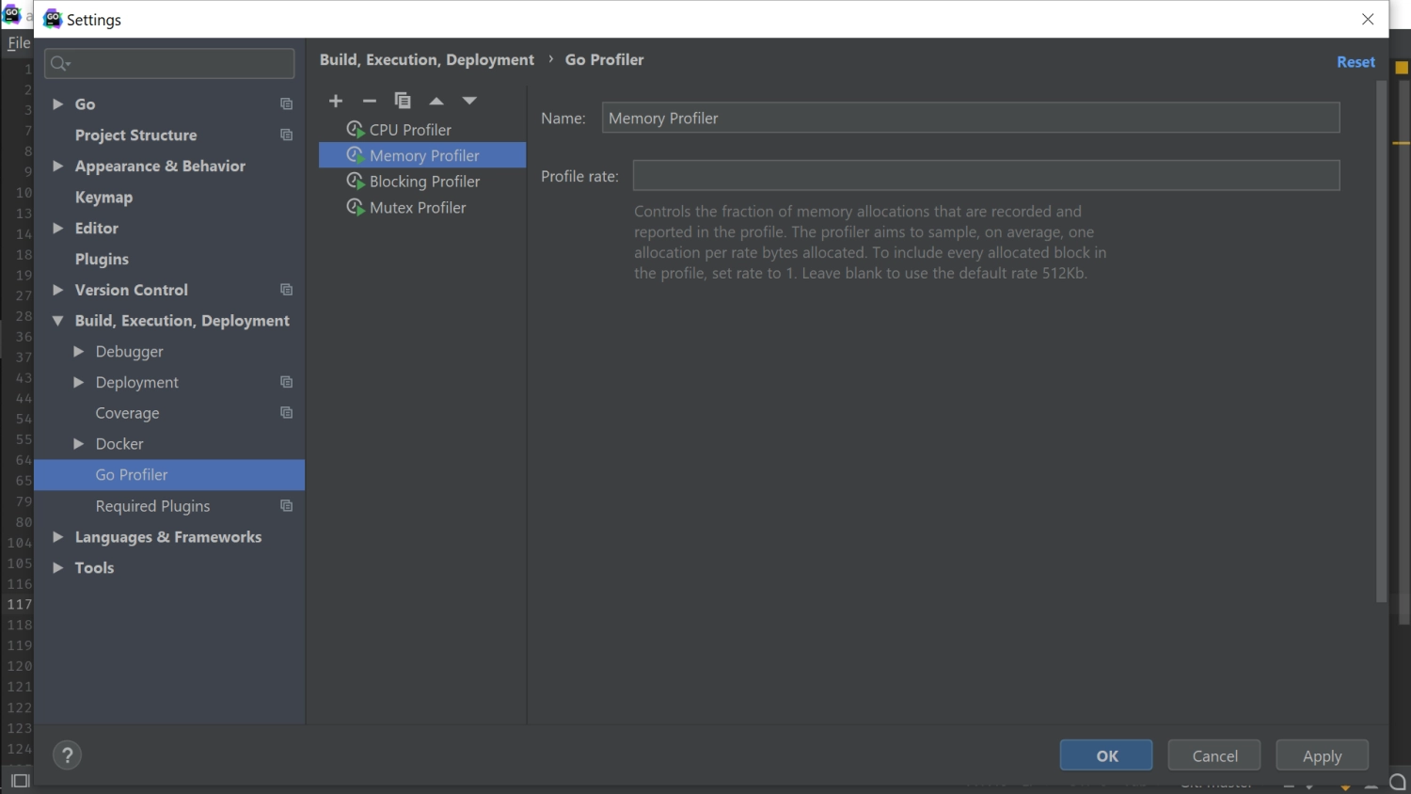Click Apply to save settings
Image resolution: width=1411 pixels, height=794 pixels.
point(1322,755)
